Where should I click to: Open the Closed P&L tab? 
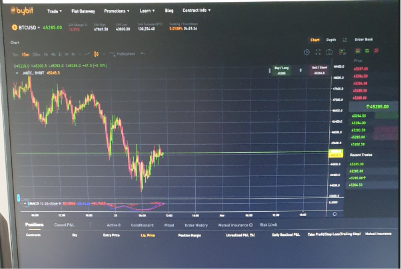(64, 225)
